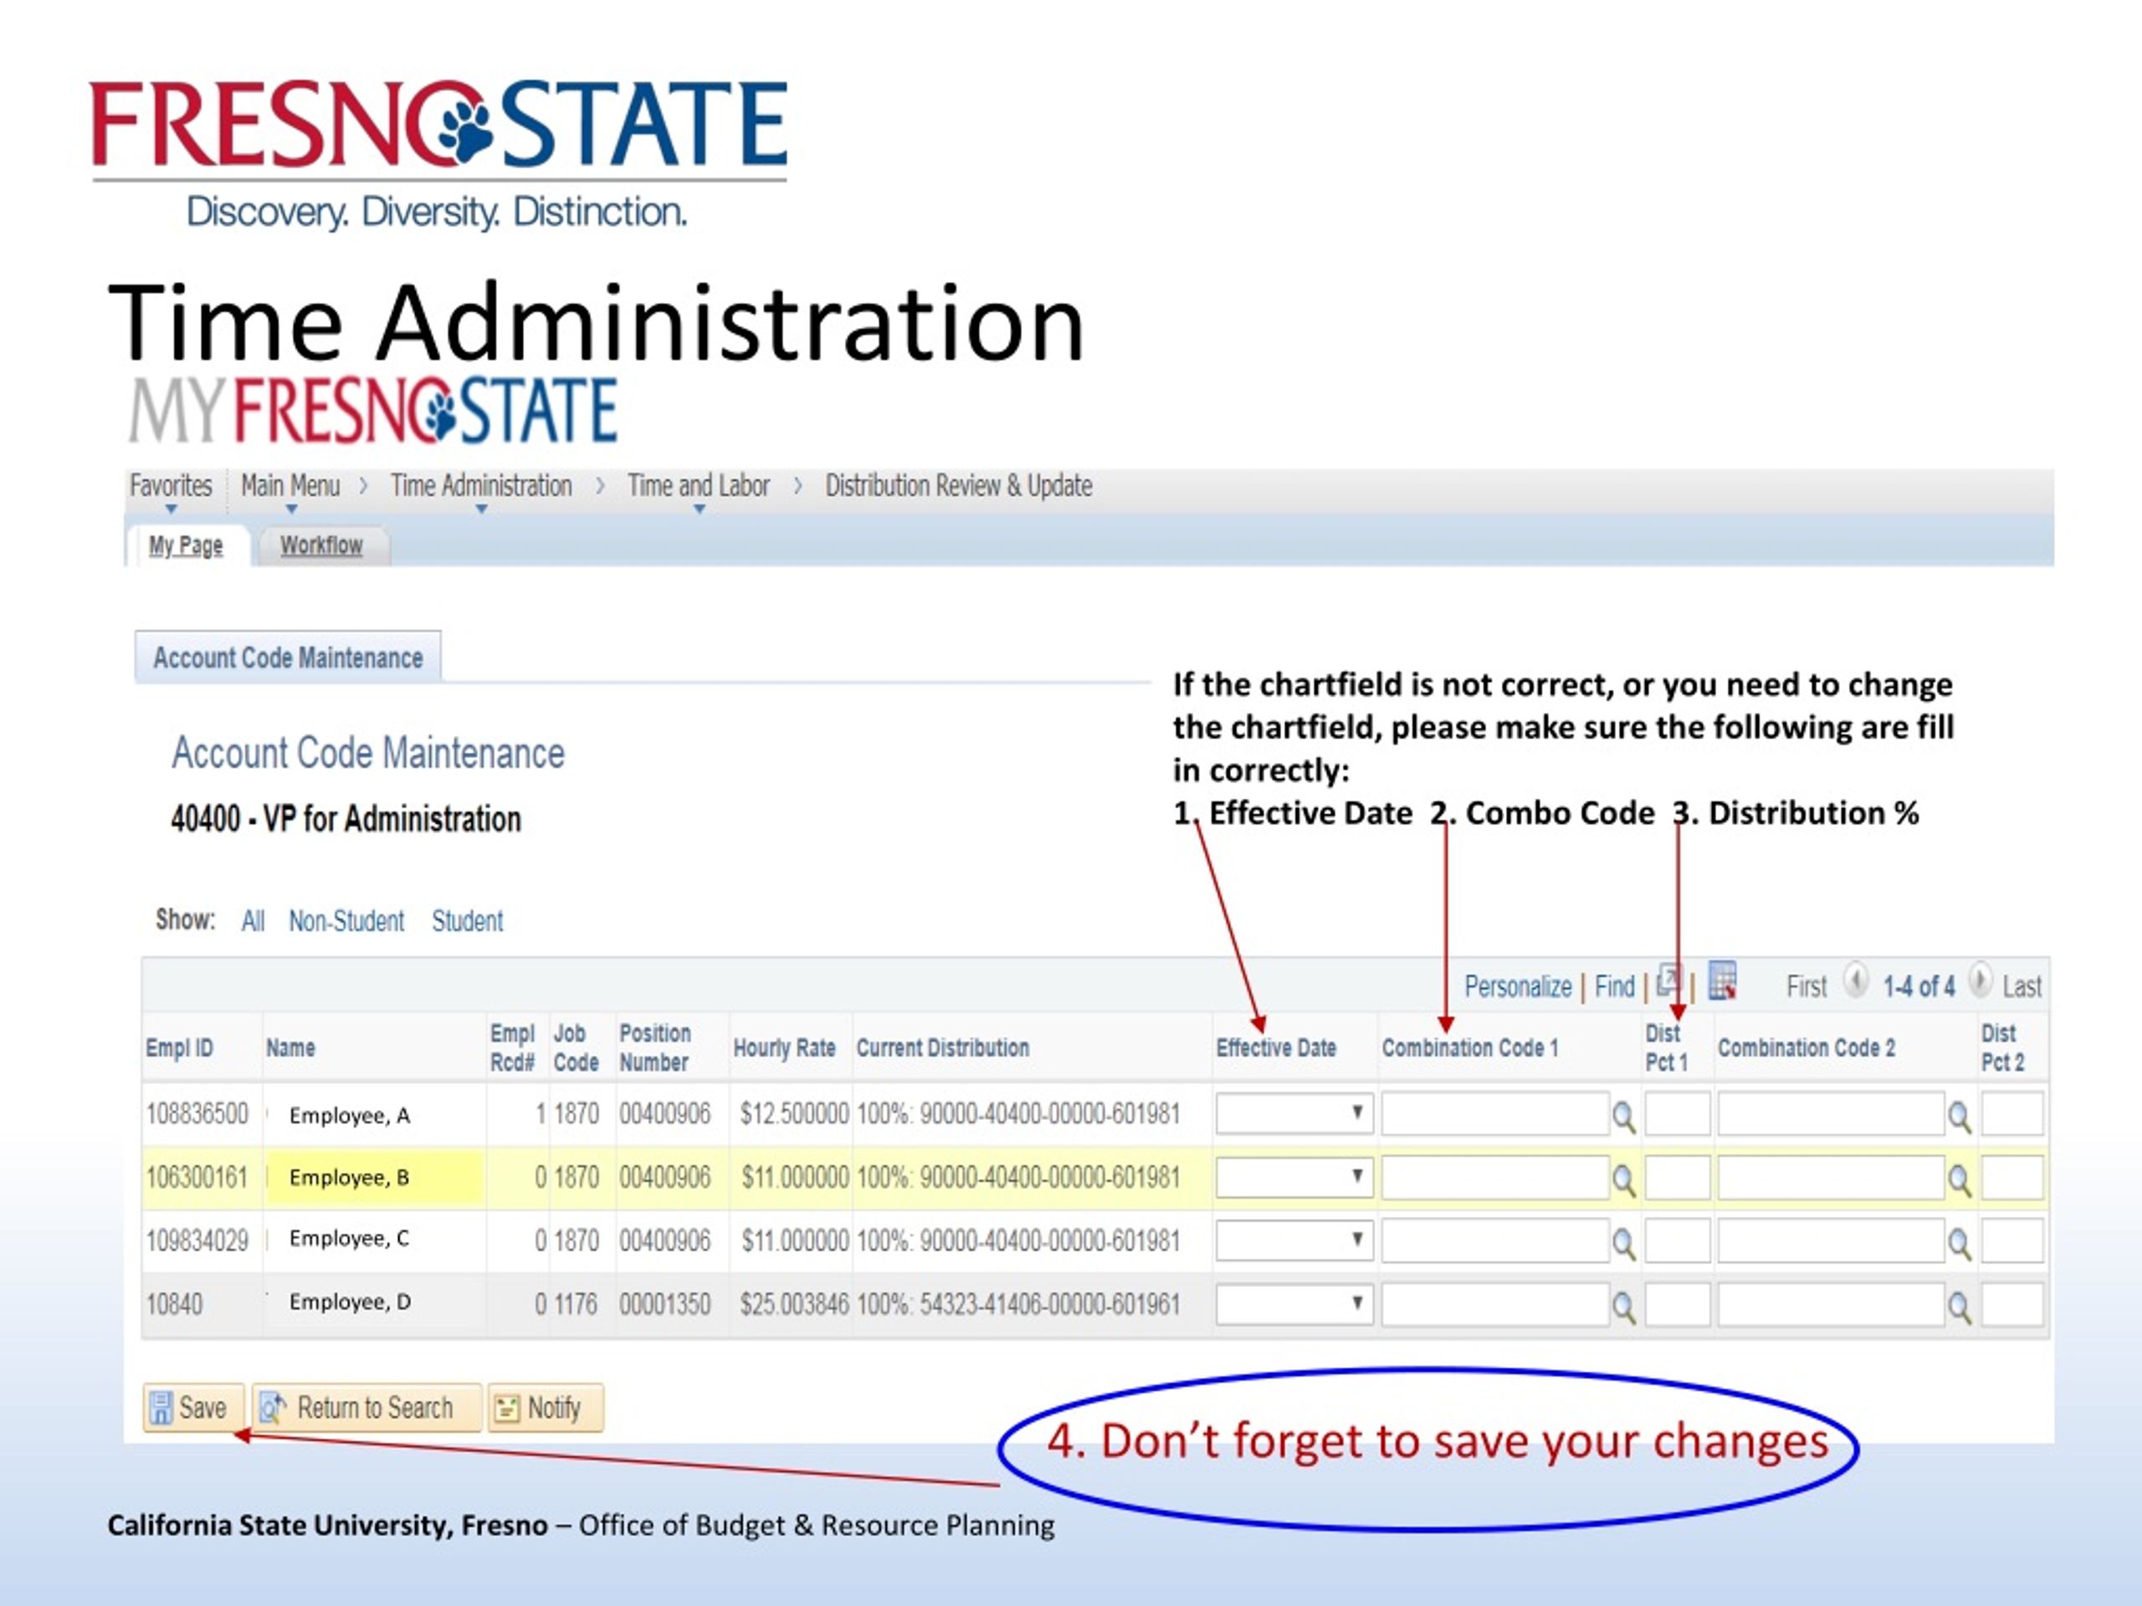This screenshot has height=1606, width=2142.
Task: Click the Find link in grid header
Action: click(x=1614, y=986)
